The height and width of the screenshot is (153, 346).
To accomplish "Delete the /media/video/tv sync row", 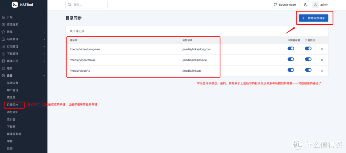I will (x=322, y=71).
